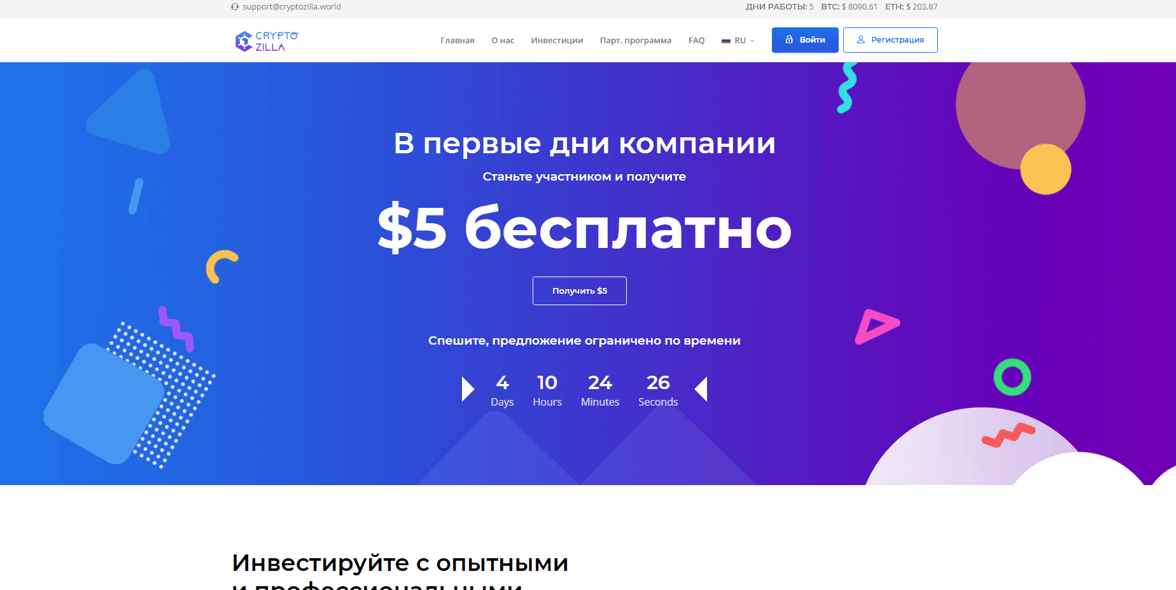Click the headset support icon
This screenshot has height=590, width=1176.
coord(235,7)
